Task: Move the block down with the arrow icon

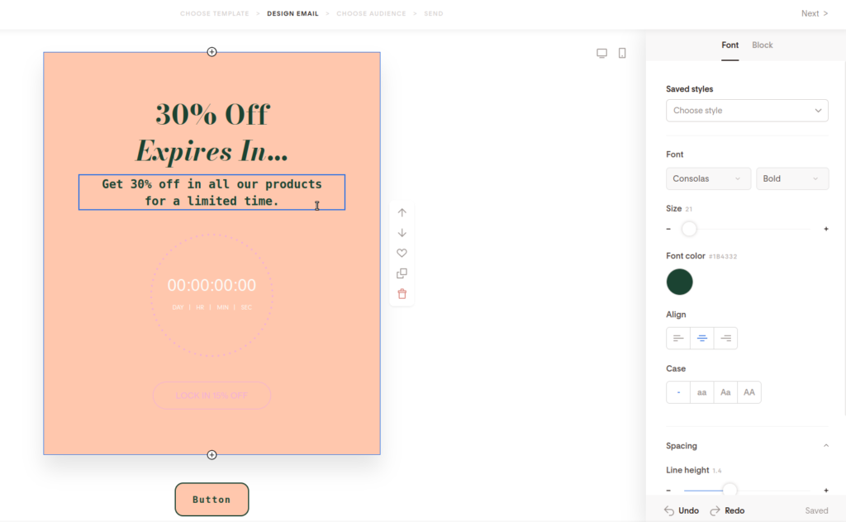Action: pos(402,233)
